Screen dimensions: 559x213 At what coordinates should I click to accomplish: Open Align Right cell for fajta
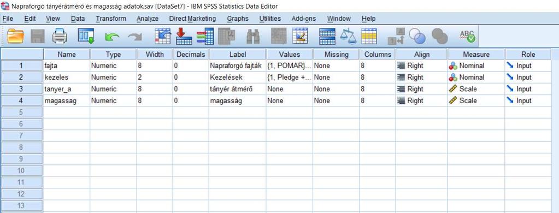click(x=421, y=66)
